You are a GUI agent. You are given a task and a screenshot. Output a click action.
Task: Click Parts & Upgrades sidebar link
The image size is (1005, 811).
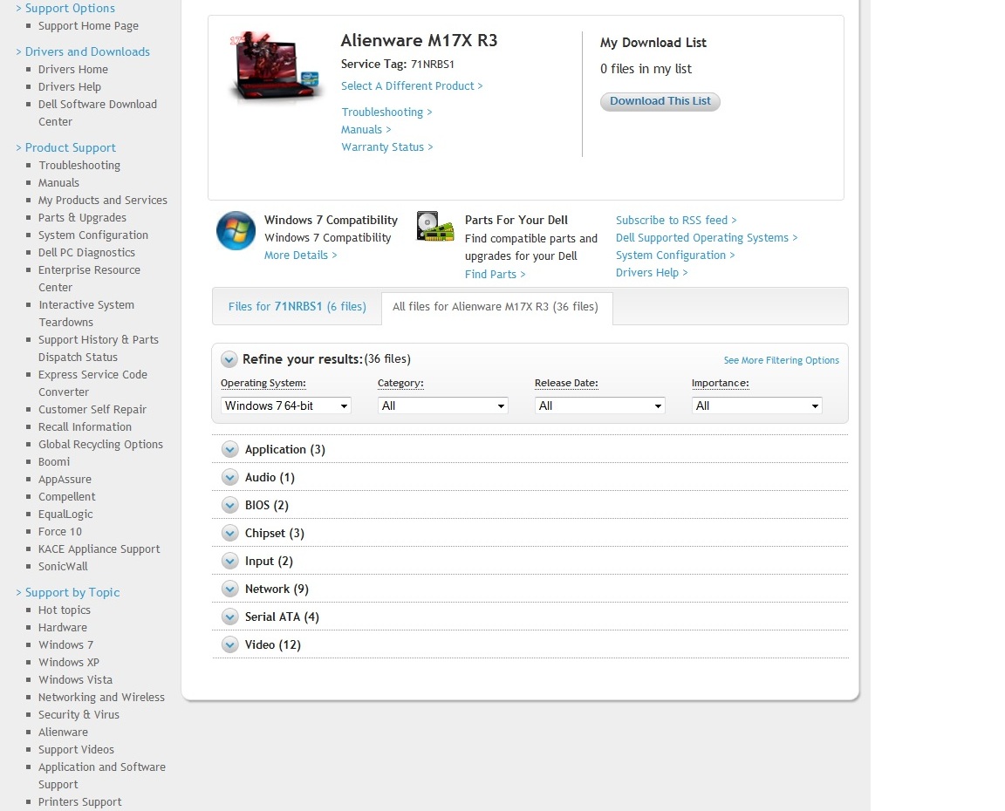point(83,218)
